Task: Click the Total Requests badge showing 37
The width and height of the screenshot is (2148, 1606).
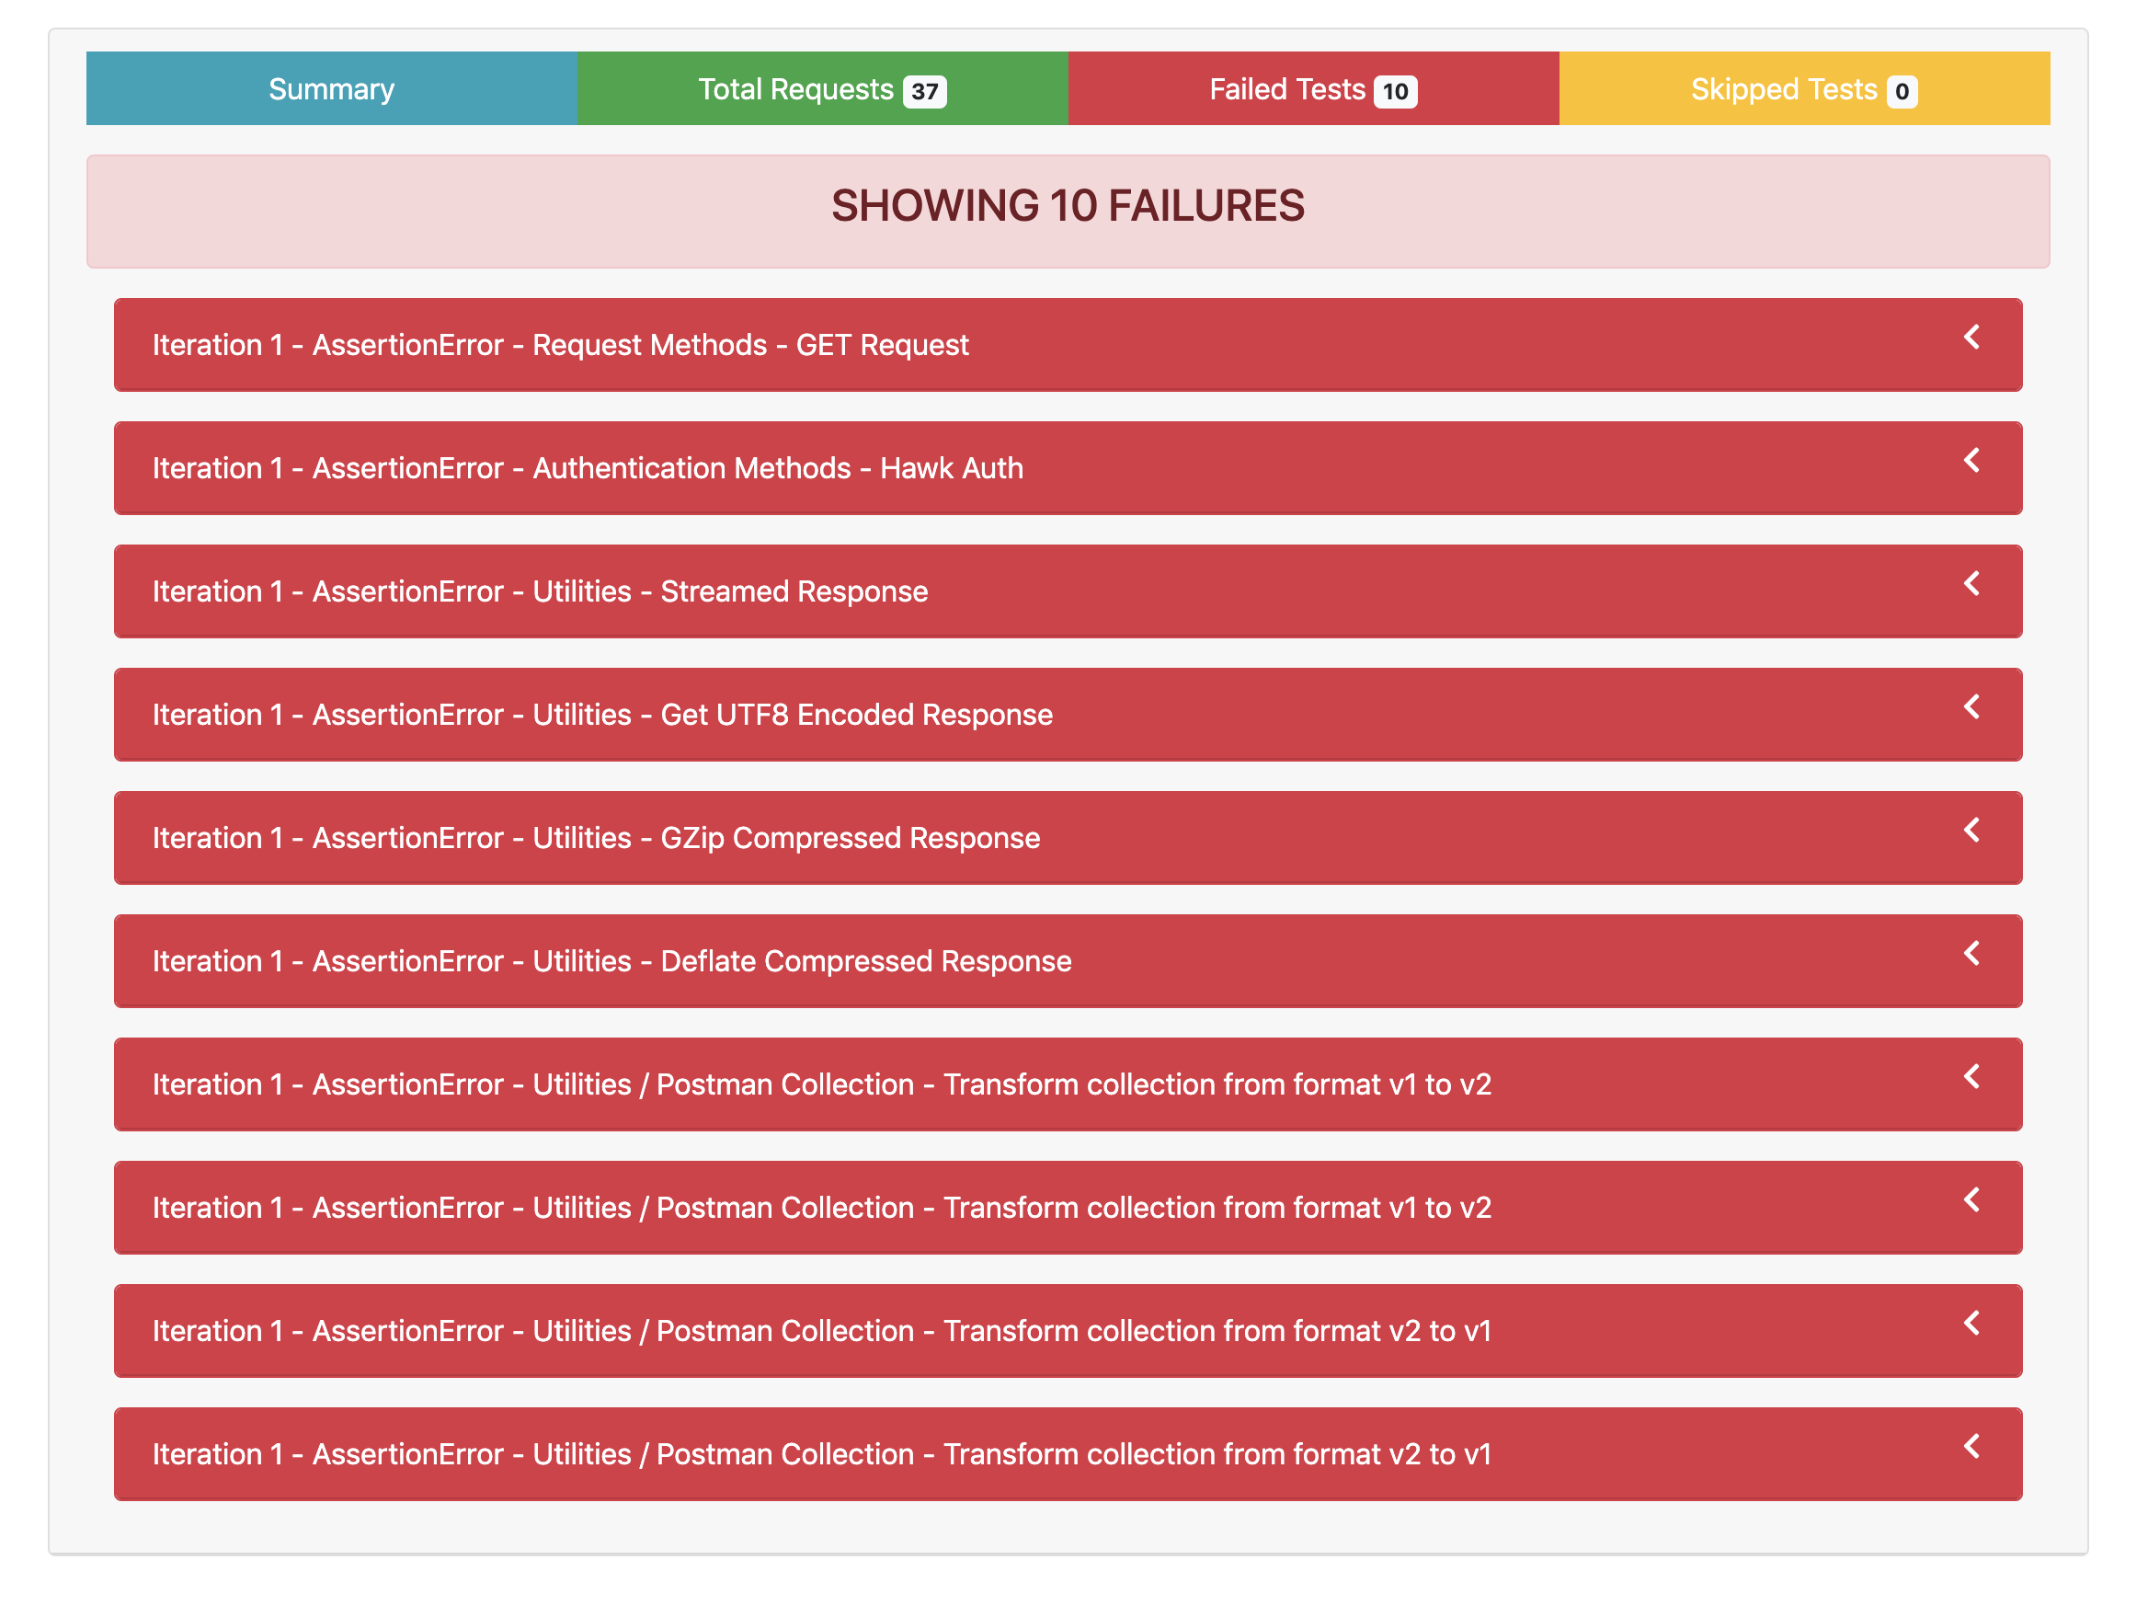Action: [x=923, y=91]
